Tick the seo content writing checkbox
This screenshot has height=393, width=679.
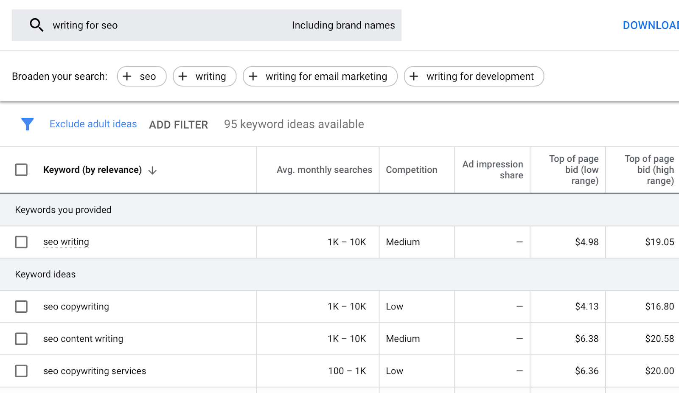[x=21, y=339]
